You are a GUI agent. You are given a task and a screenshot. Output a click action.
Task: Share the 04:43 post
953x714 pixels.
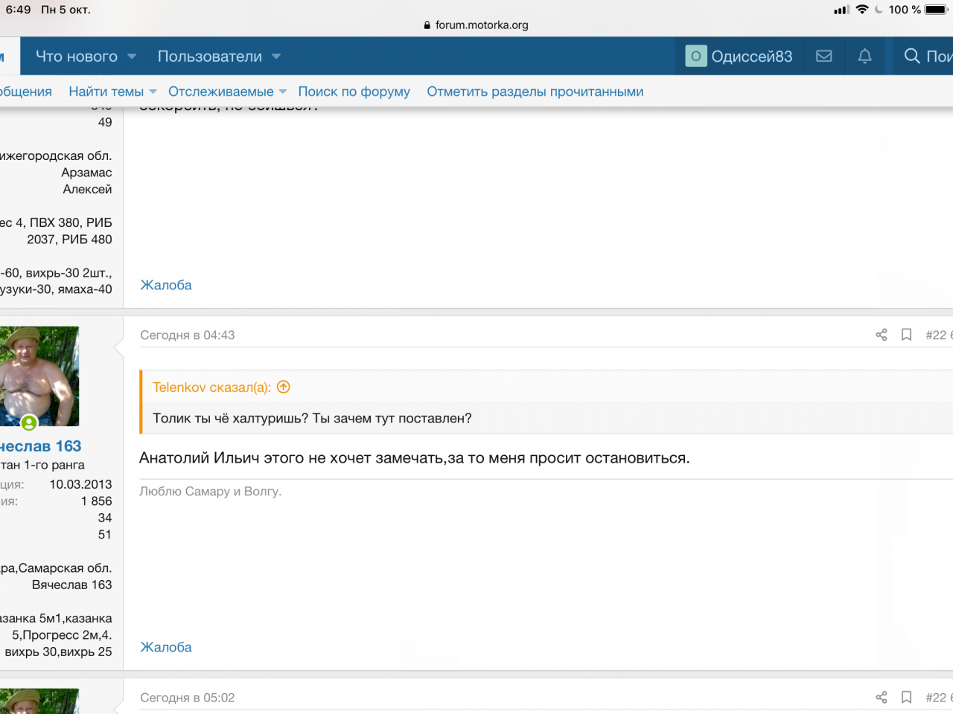[882, 335]
